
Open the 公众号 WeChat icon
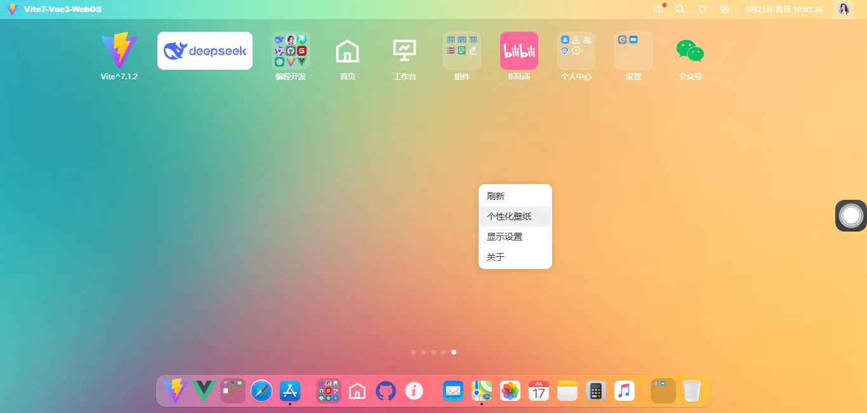click(690, 50)
